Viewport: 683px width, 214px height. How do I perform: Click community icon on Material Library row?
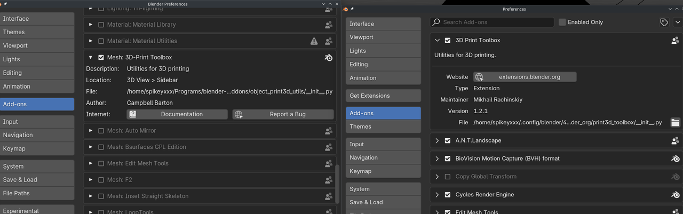[329, 25]
